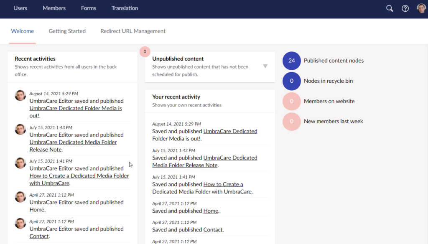428x244 pixels.
Task: Click the UmbraCare Editor avatar thumbnail
Action: point(20,95)
